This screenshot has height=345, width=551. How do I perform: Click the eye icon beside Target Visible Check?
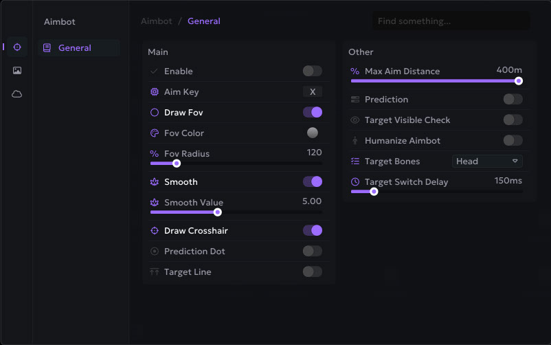click(x=355, y=120)
